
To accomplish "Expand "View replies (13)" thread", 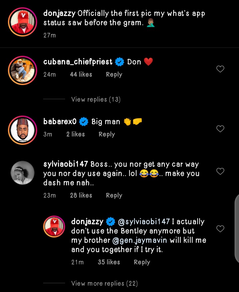I will coord(96,99).
